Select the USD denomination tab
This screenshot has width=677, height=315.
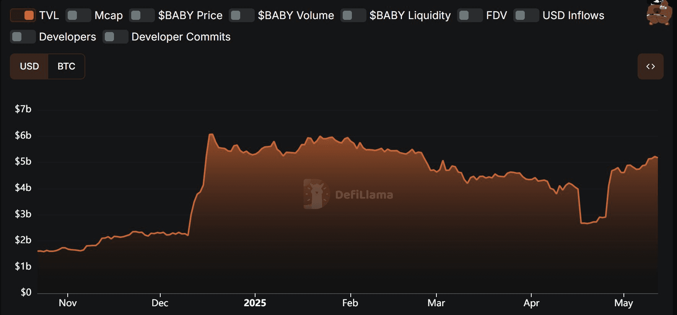coord(29,66)
